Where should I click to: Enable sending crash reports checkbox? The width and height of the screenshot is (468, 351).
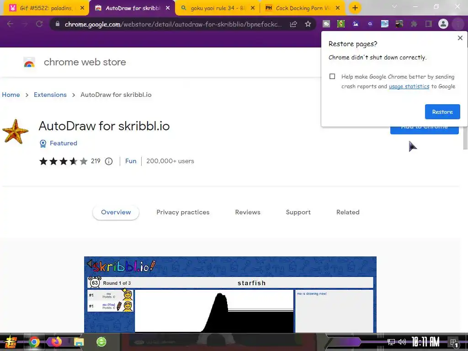coord(332,76)
